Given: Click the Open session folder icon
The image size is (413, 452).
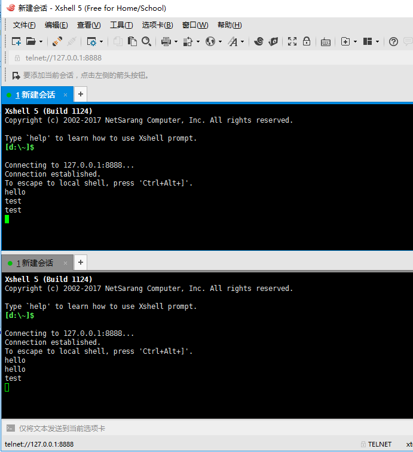Looking at the screenshot, I should pyautogui.click(x=31, y=41).
